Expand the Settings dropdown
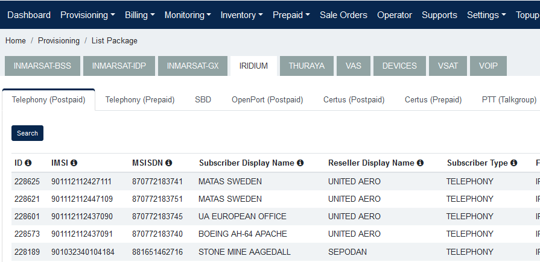The height and width of the screenshot is (262, 540). pyautogui.click(x=486, y=15)
